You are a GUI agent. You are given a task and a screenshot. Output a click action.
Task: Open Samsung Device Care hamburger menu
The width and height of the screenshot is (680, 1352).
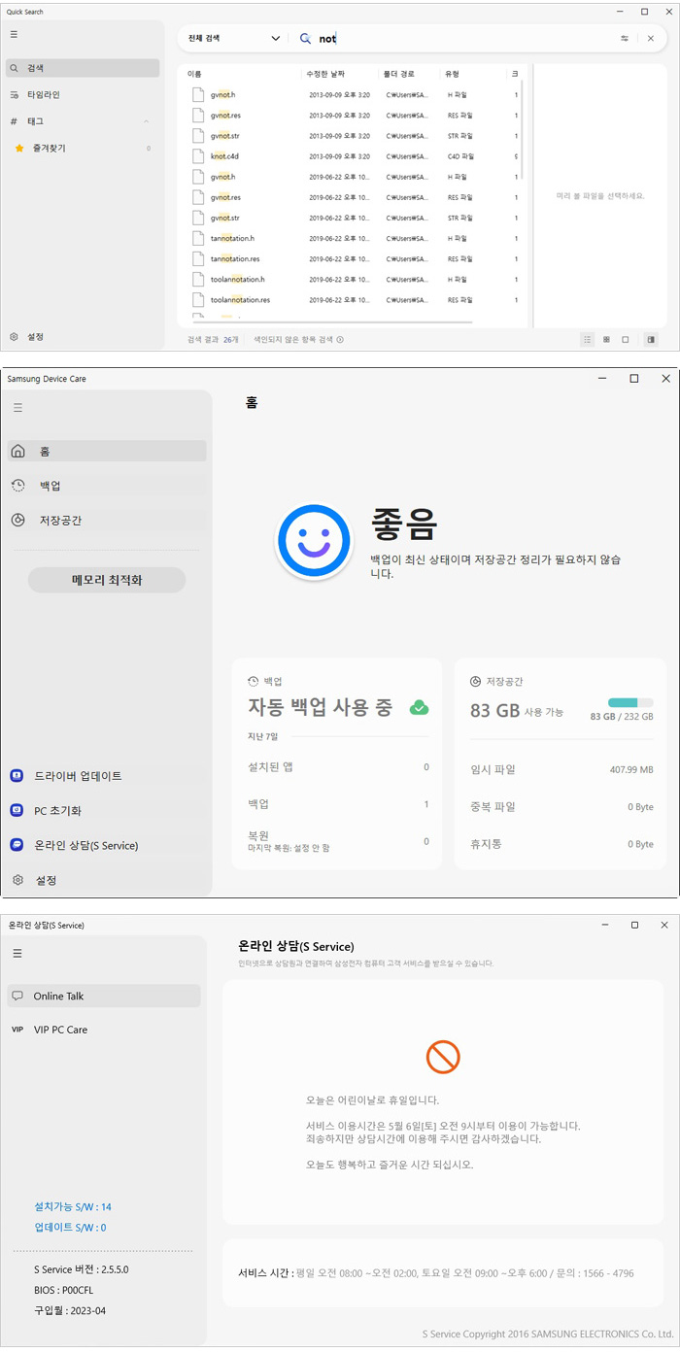[17, 408]
